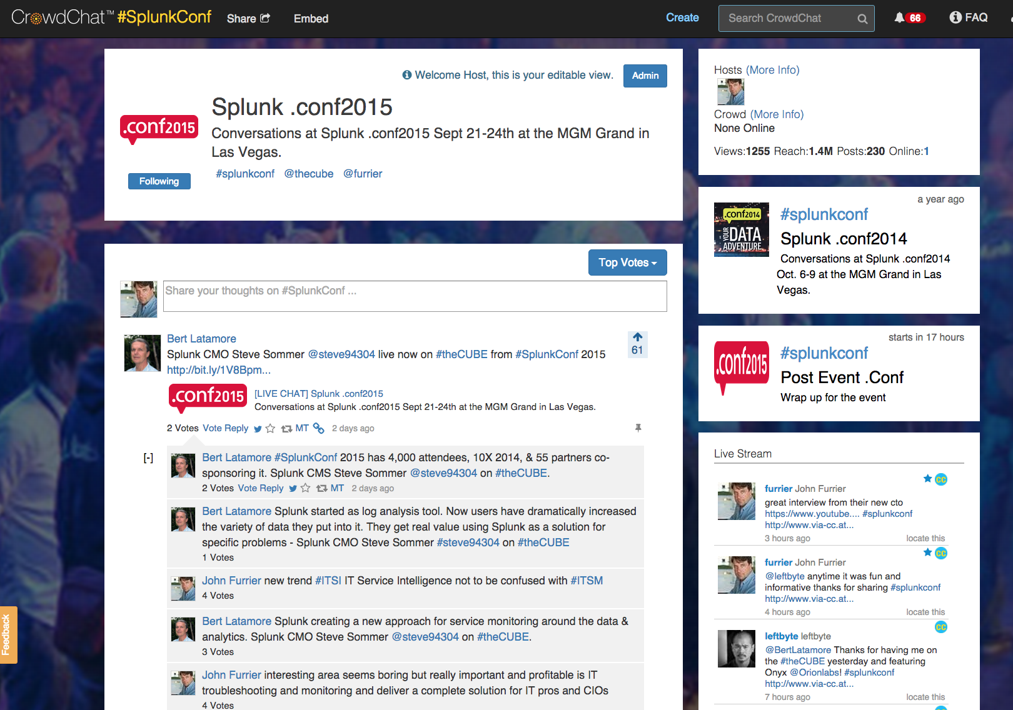The width and height of the screenshot is (1013, 710).
Task: Click Bert Latamore's avatar on the 'live now' post
Action: point(143,353)
